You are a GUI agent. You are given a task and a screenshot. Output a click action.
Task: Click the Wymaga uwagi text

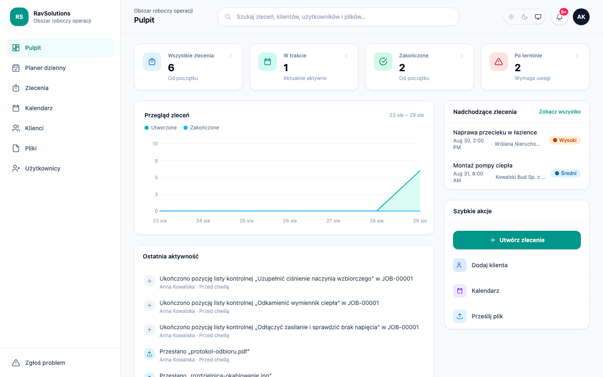click(x=533, y=78)
